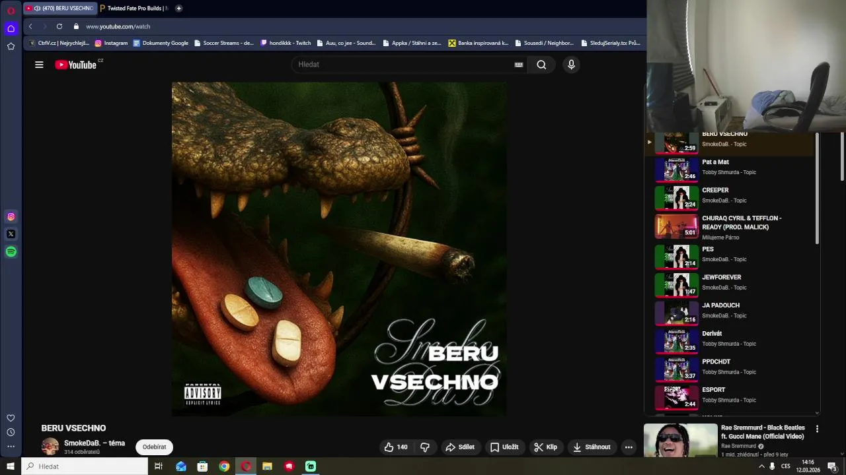The image size is (846, 475).
Task: Switch to BERU VSECHNO browser tab
Action: [x=59, y=8]
